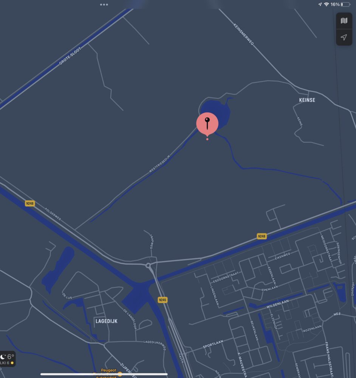Select the Grote Sloot canal label
Image resolution: width=356 pixels, height=378 pixels.
pos(70,56)
